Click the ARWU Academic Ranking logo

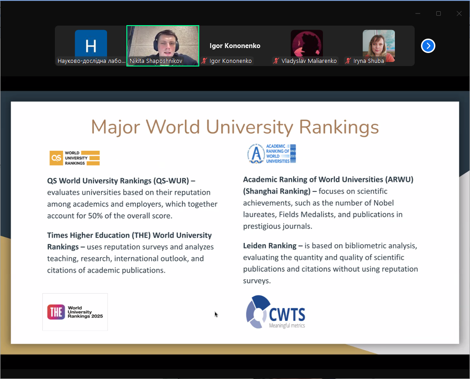272,154
